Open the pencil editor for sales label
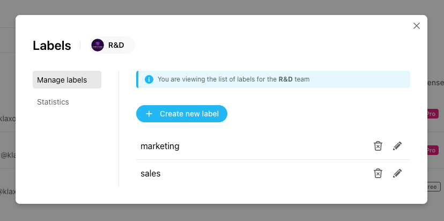Image resolution: width=444 pixels, height=221 pixels. point(397,173)
